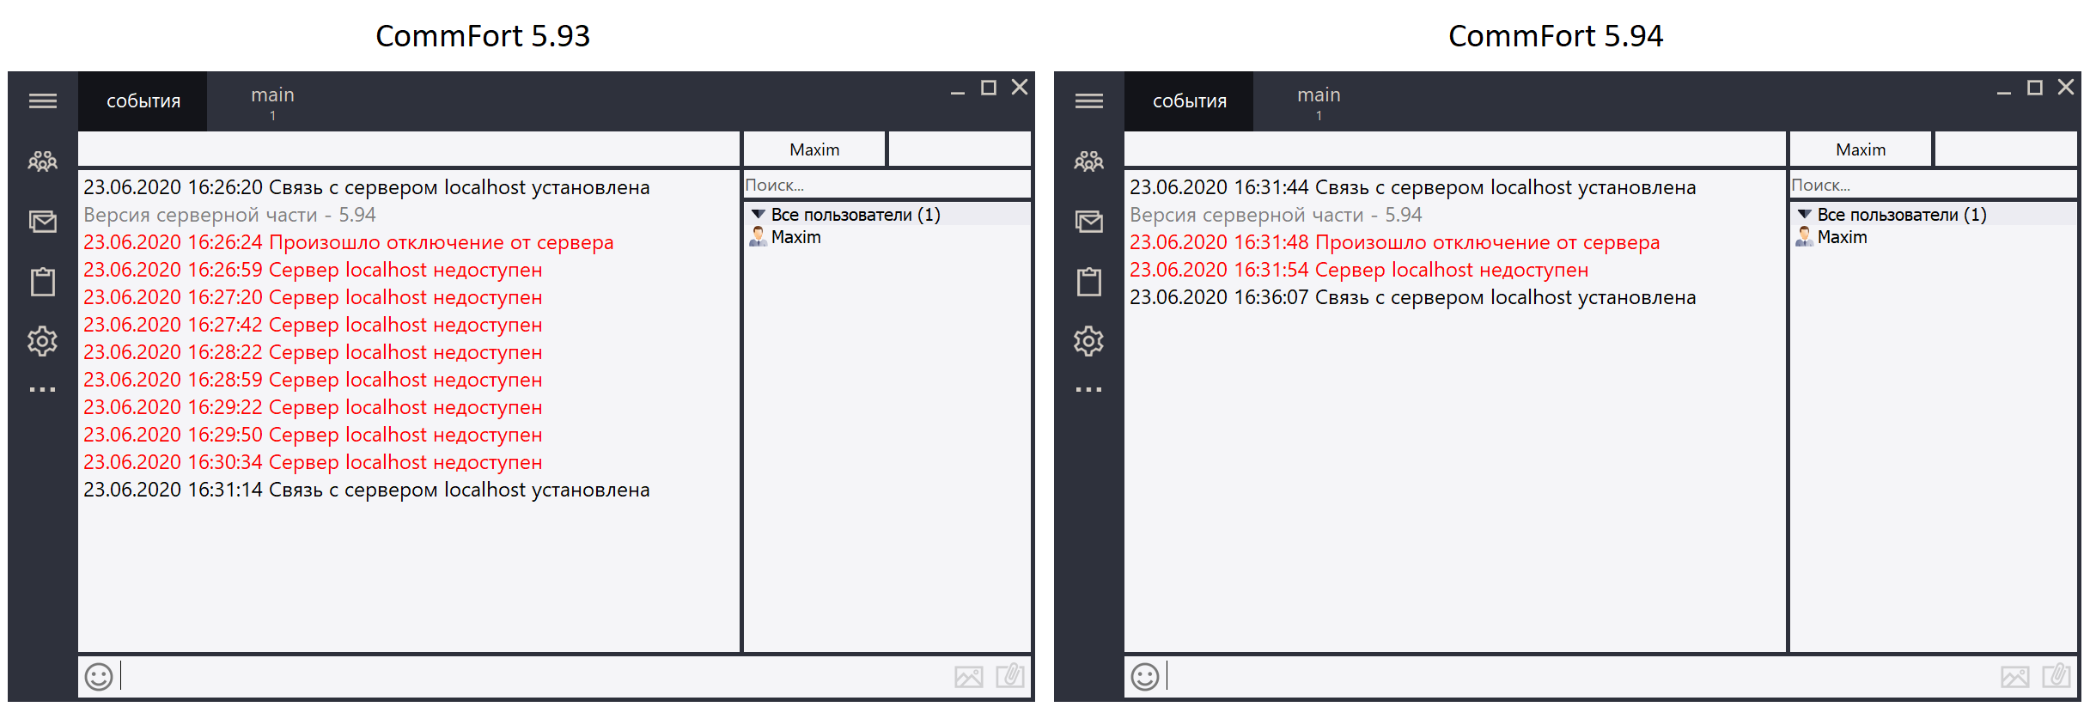Click attach file paperclip in CommFort 5.93
The width and height of the screenshot is (2090, 713).
pyautogui.click(x=1010, y=676)
